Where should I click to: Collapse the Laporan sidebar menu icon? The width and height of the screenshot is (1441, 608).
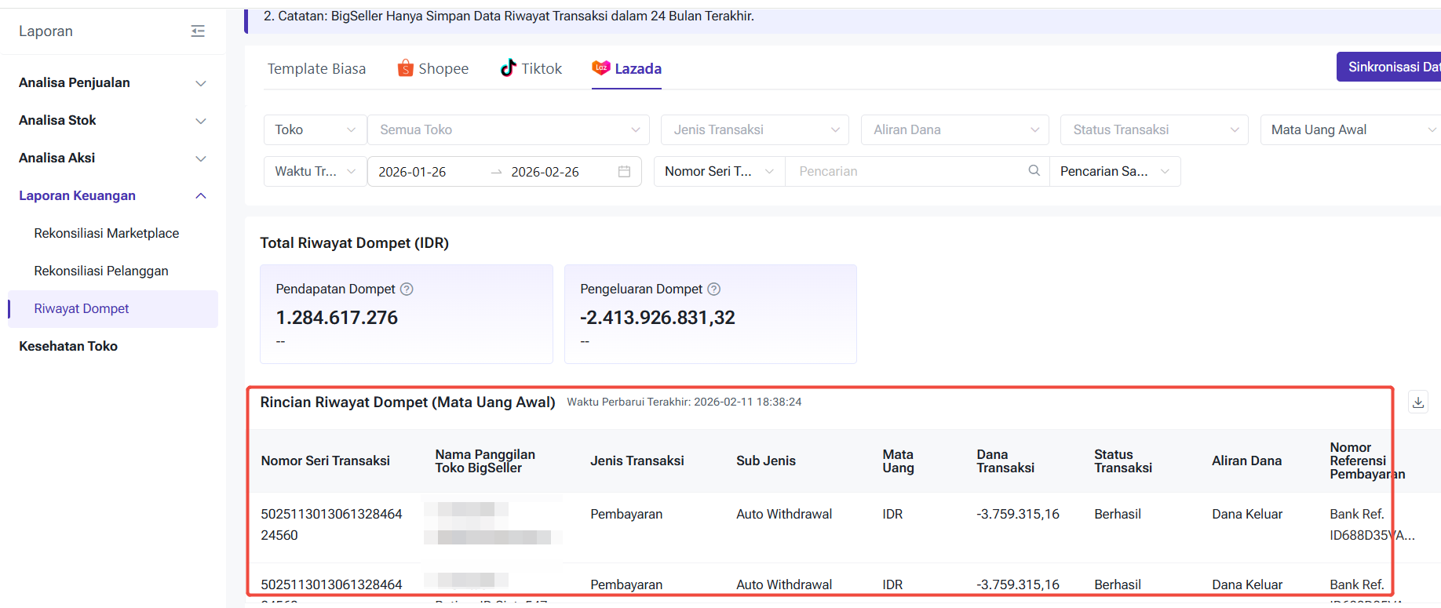point(198,31)
